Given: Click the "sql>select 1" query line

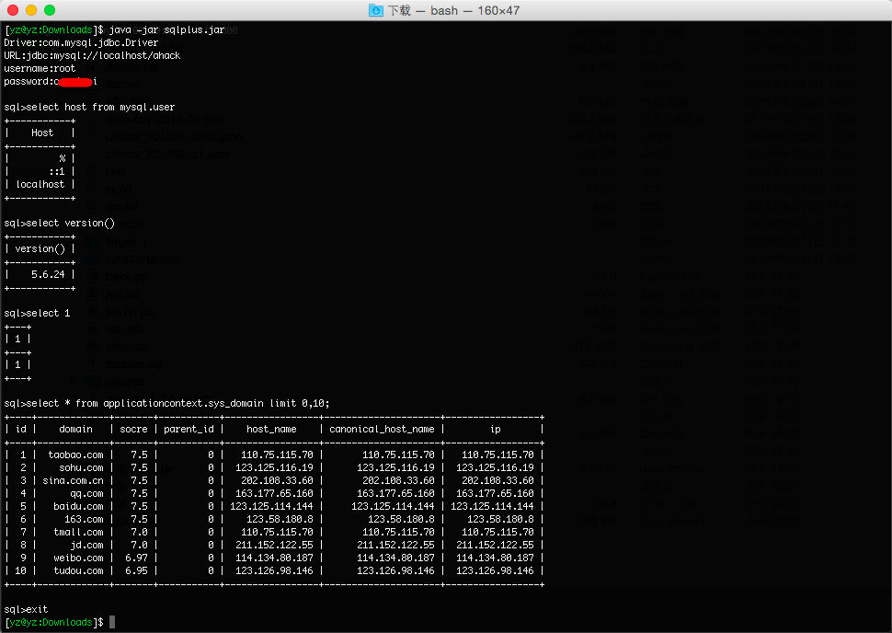Looking at the screenshot, I should coord(37,313).
